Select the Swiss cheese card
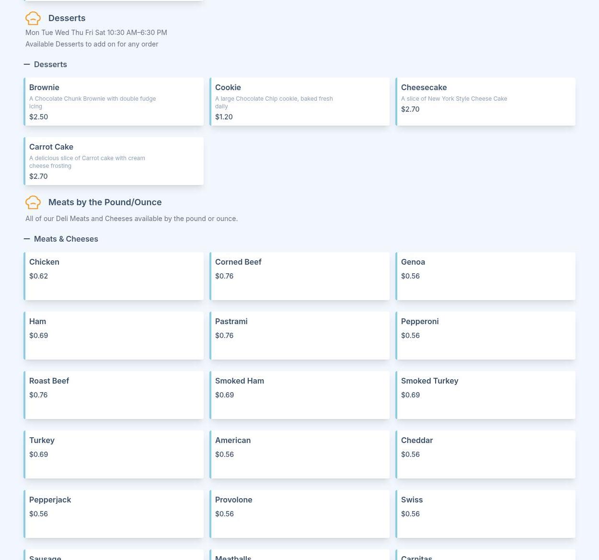 [486, 514]
